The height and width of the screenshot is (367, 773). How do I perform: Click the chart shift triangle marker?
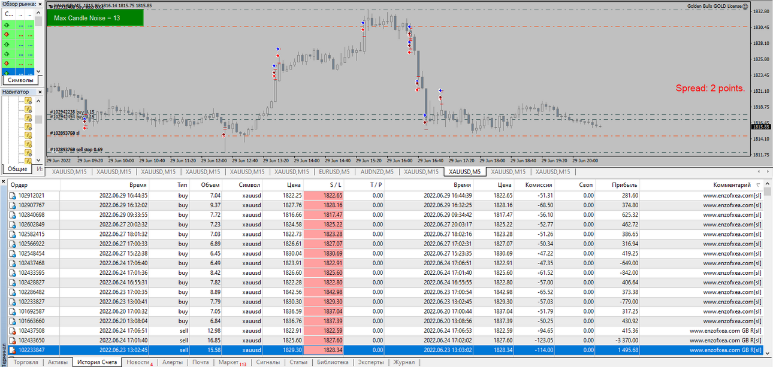coord(50,7)
